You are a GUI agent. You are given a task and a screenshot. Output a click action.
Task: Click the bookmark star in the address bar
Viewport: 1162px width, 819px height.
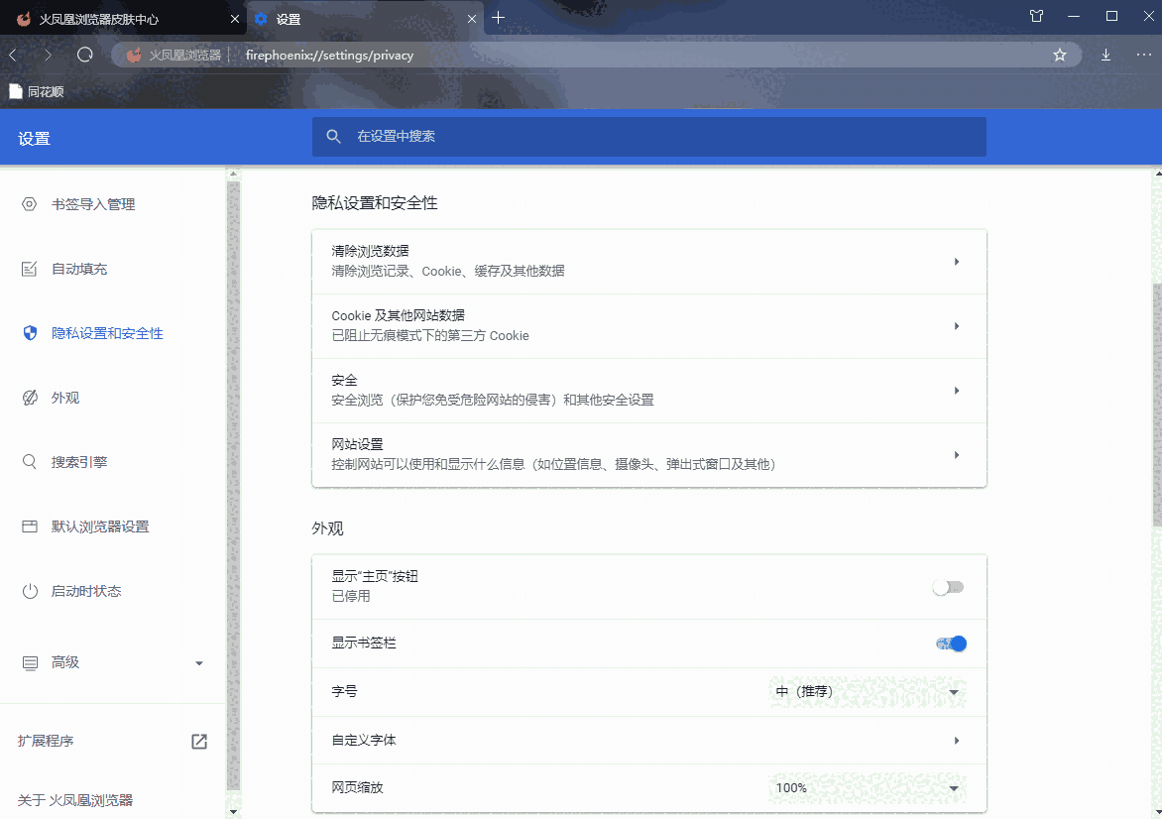[1060, 55]
